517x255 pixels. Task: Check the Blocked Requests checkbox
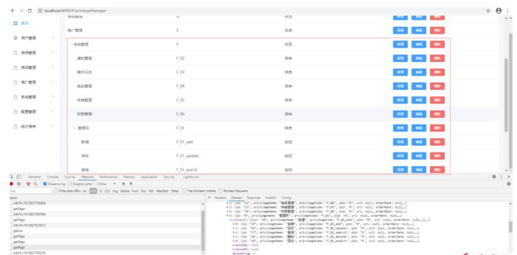point(220,191)
